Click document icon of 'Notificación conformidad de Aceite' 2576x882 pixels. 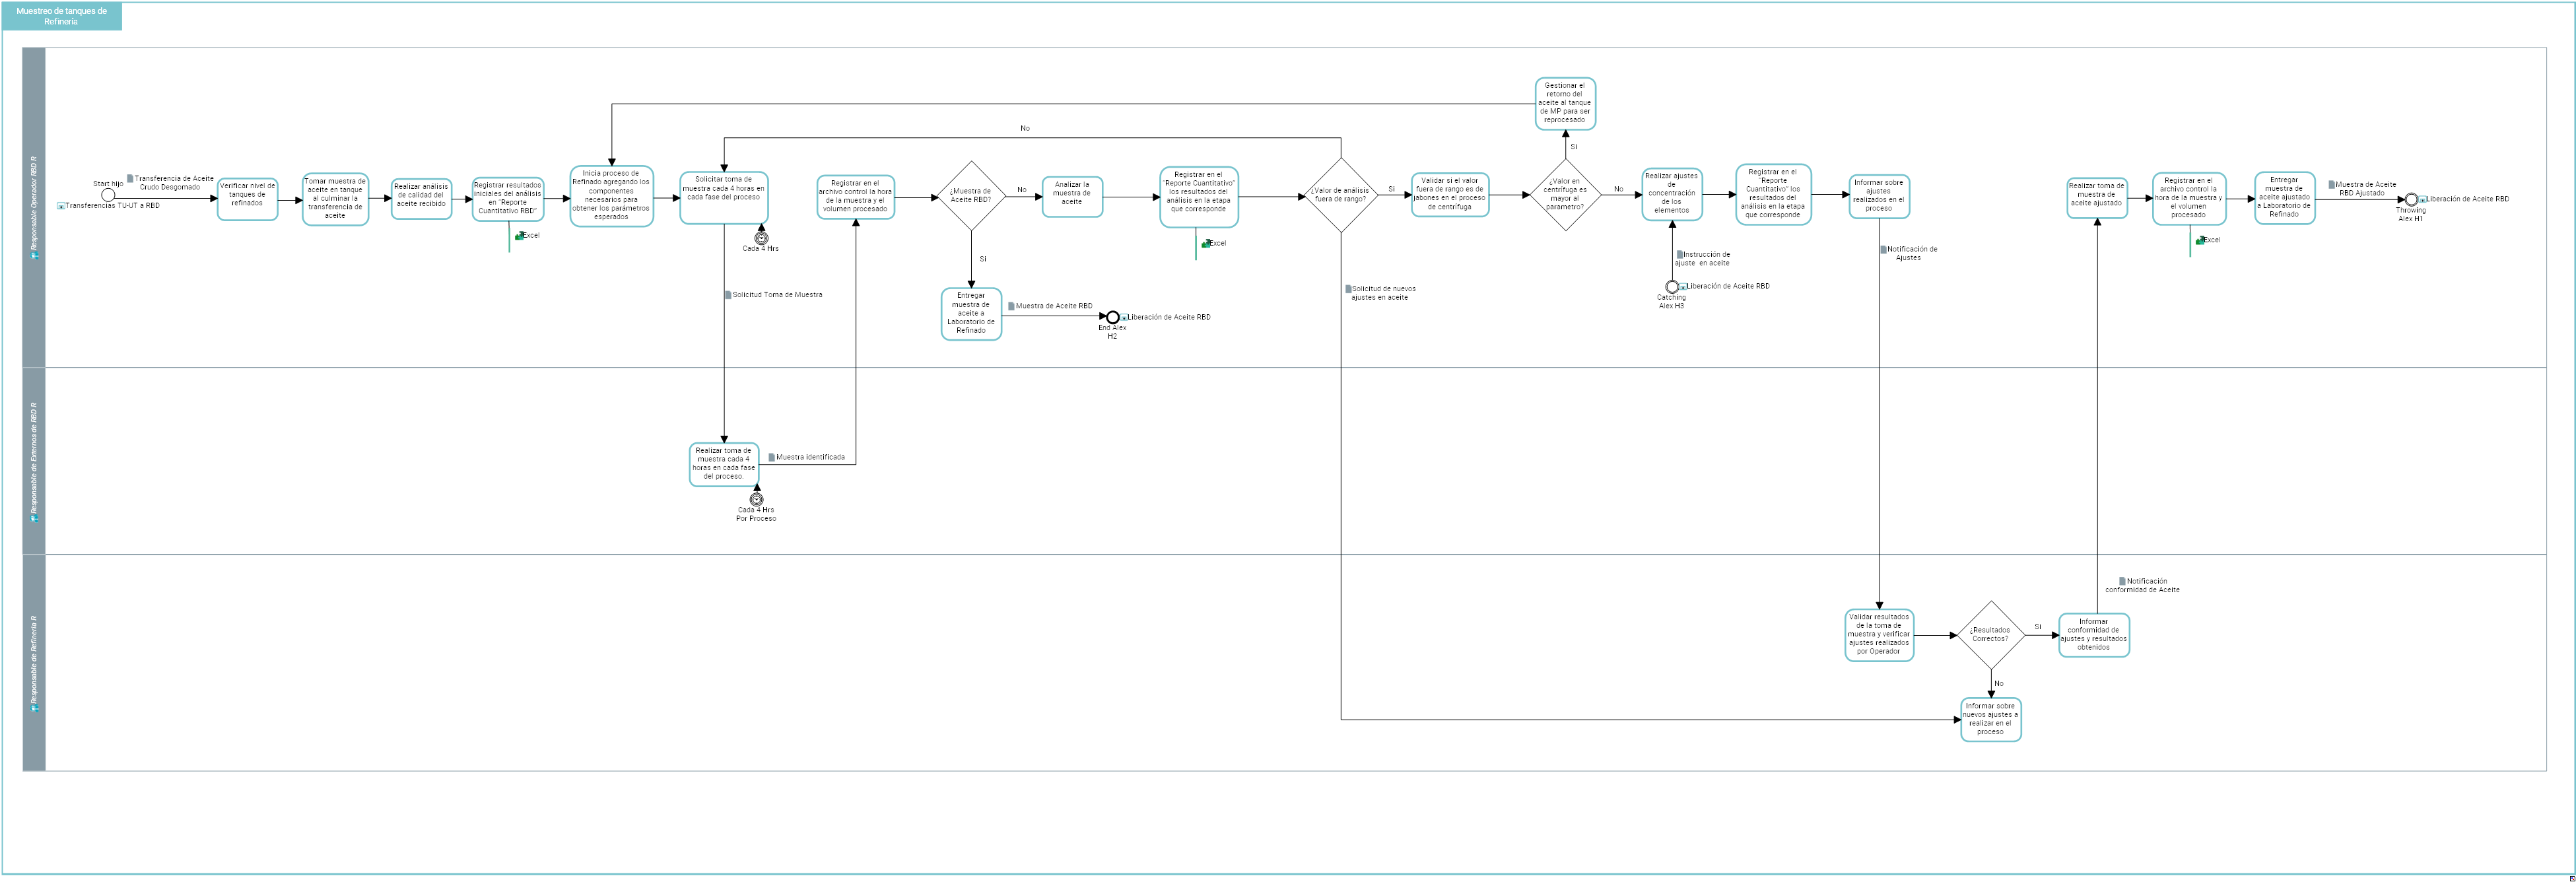coord(2122,581)
